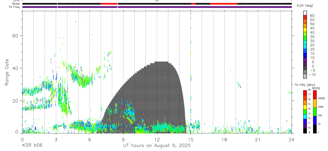Image resolution: width=328 pixels, height=151 pixels.
Task: Pick the dark gray ELEV swatch between 0 and -5
Action: click(x=305, y=68)
